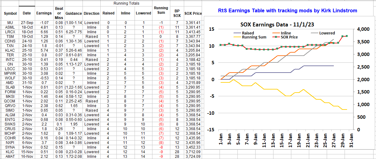Click the Raised series in chart legend

248,33
